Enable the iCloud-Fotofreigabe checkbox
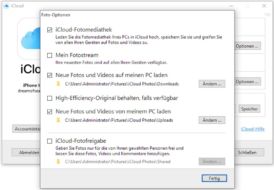Screen dimensions: 274x190 click(x=50, y=141)
